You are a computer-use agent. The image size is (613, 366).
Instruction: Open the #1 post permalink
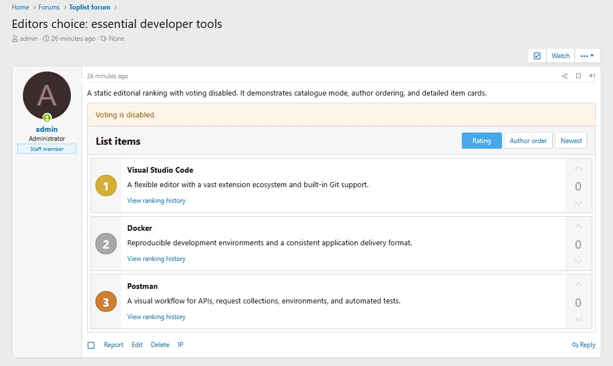[x=592, y=76]
